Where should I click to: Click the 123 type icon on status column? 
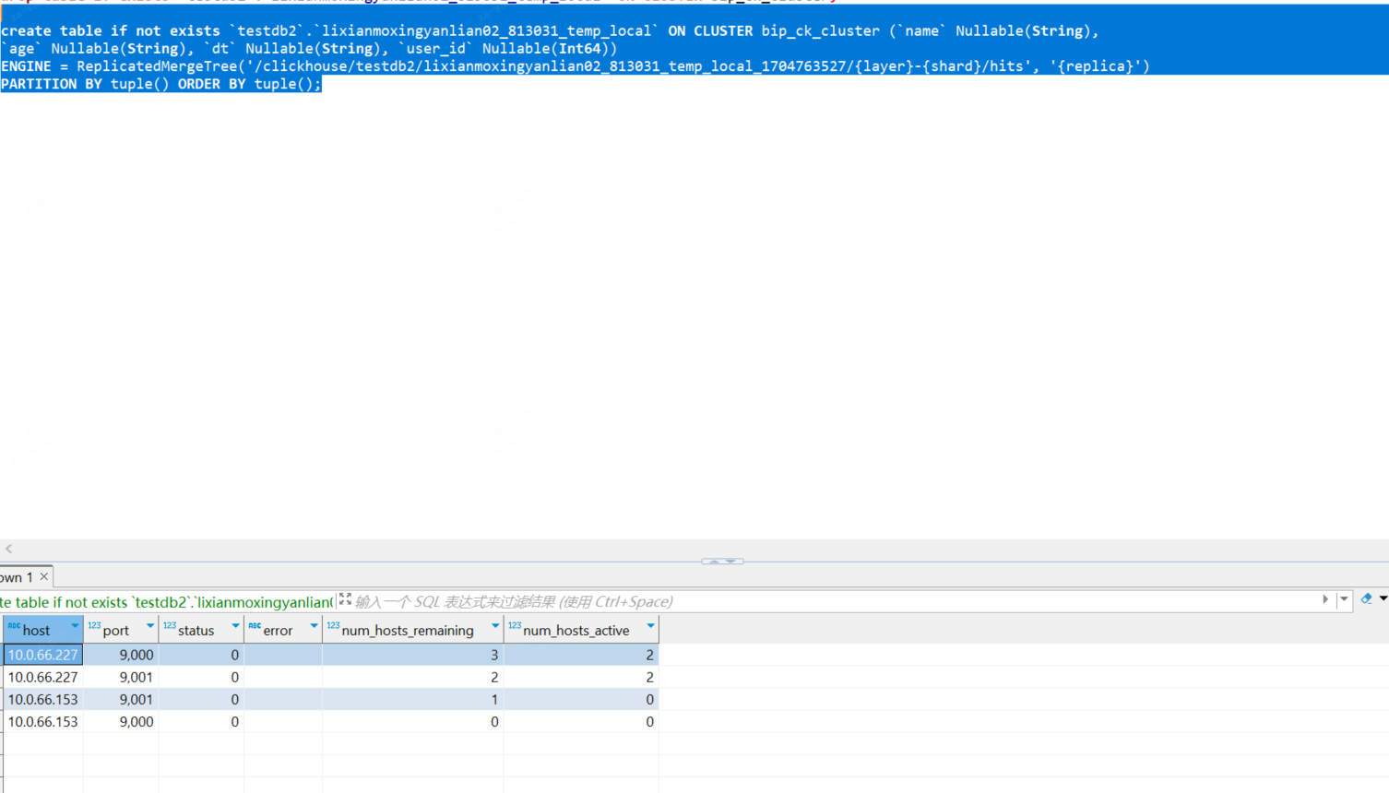point(170,625)
